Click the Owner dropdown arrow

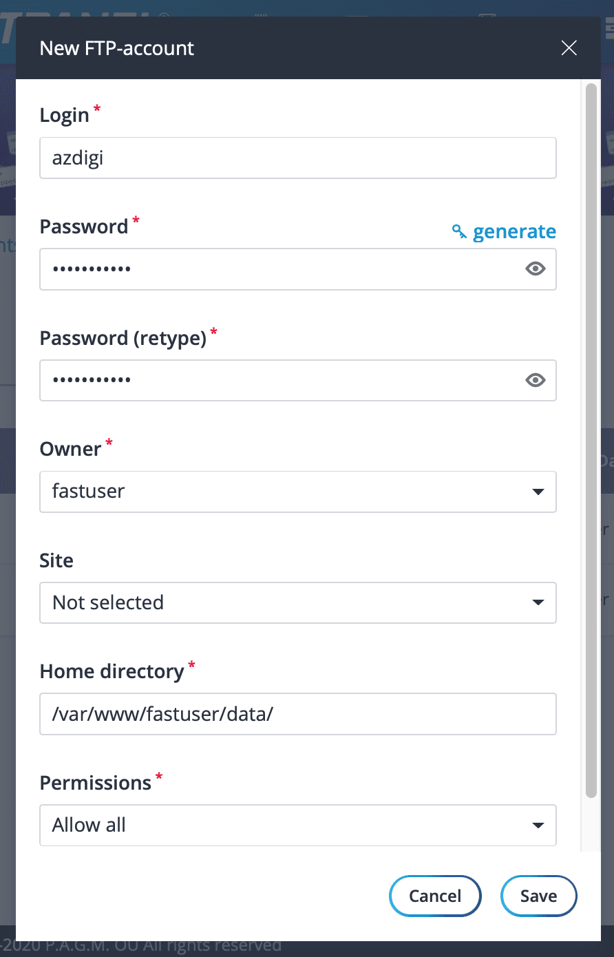click(538, 492)
